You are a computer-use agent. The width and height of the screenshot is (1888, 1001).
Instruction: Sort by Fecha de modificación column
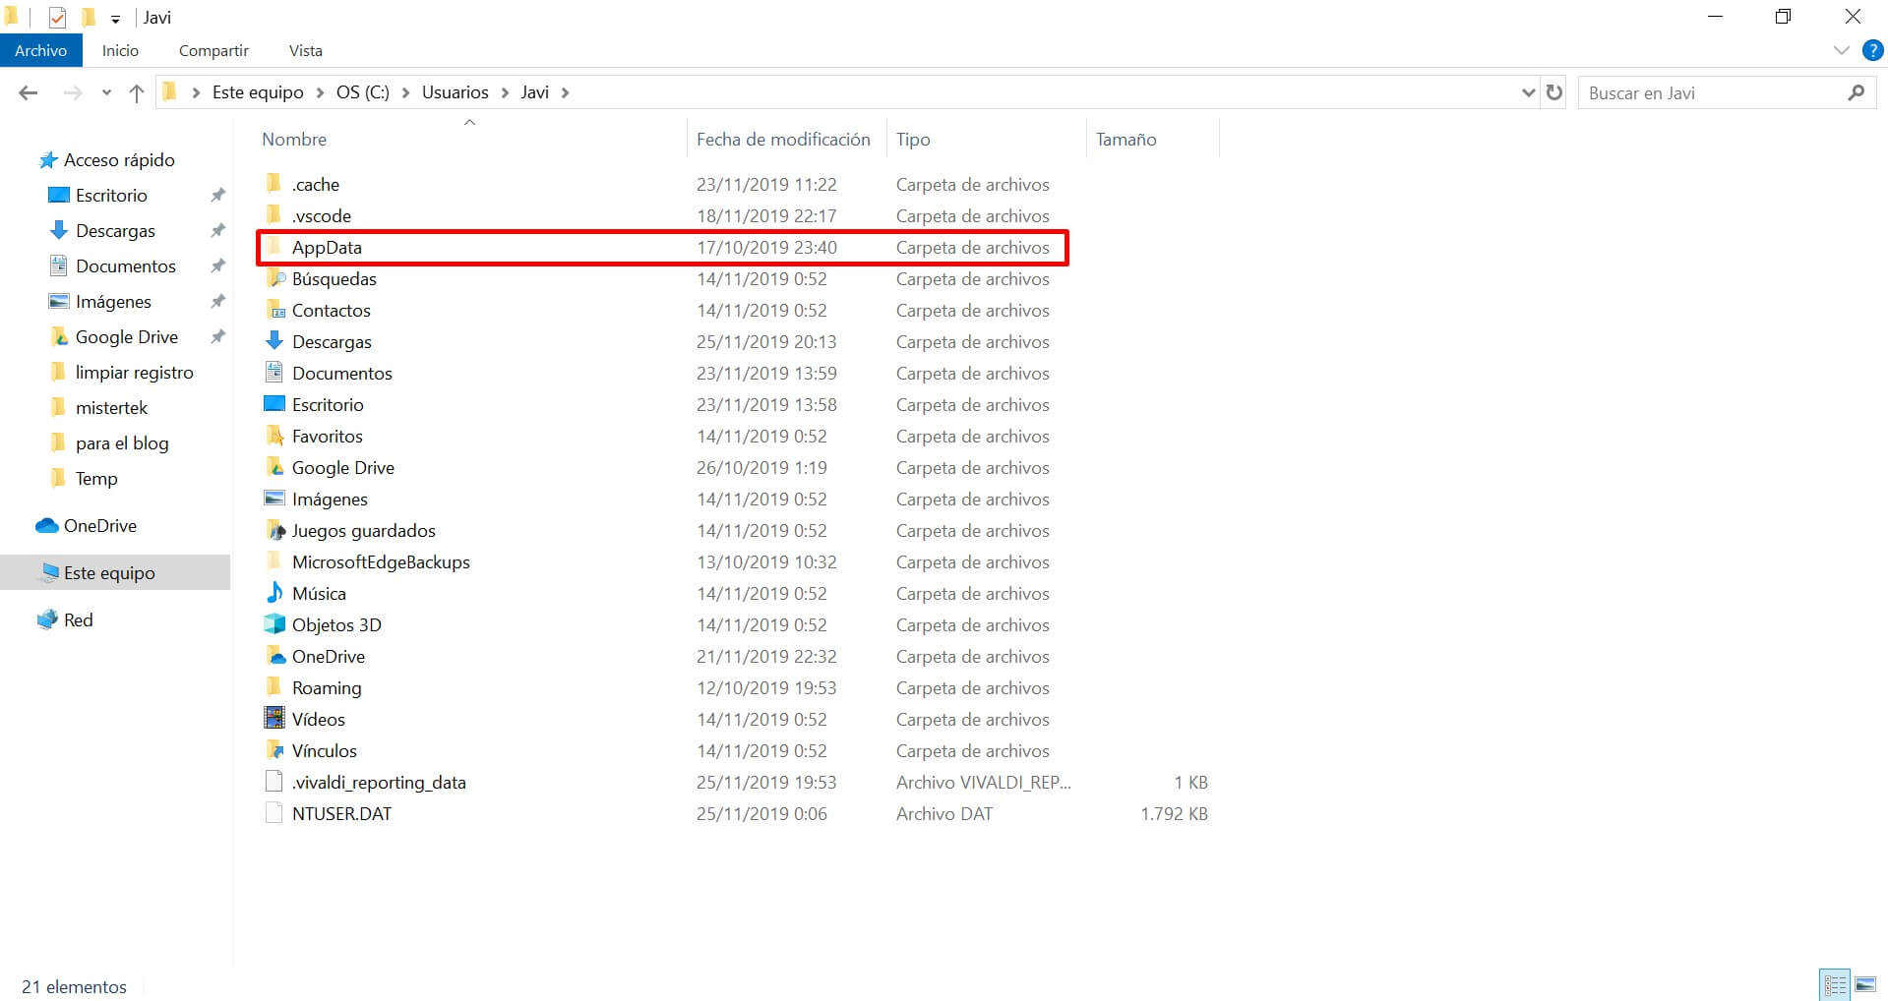[783, 139]
